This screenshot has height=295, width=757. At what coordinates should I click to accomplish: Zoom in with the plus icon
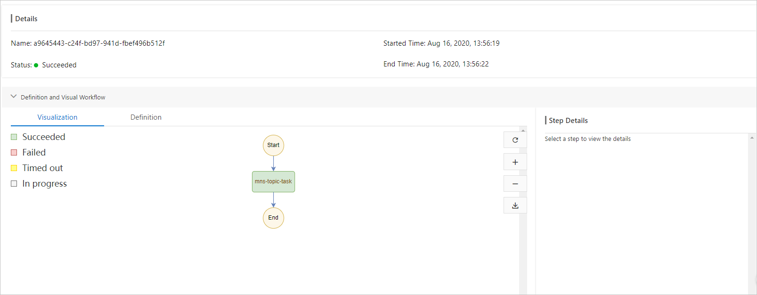click(x=515, y=162)
